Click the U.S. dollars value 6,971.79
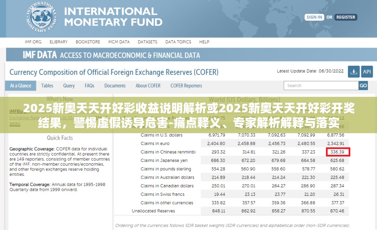 [x=217, y=135]
